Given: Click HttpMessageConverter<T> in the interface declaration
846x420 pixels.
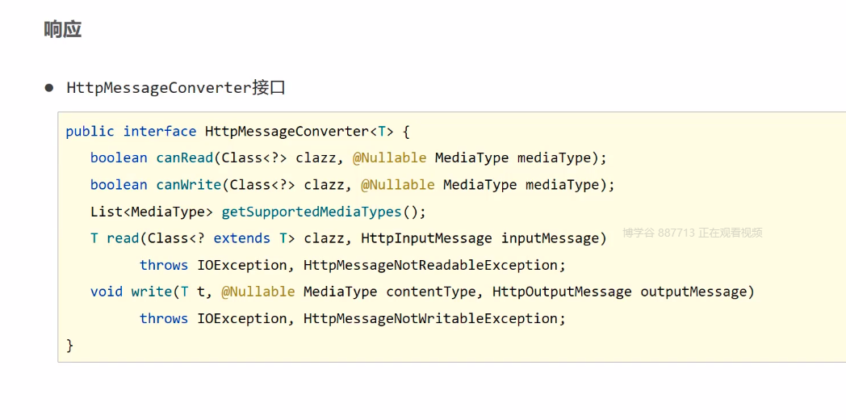Looking at the screenshot, I should 297,131.
